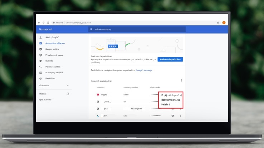
Task: Show password for the kmc account row
Action: 173,116
